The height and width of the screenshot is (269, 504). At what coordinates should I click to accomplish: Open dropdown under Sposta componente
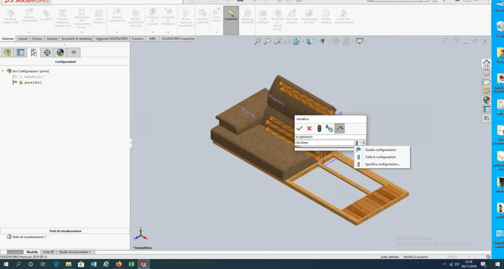click(x=117, y=32)
